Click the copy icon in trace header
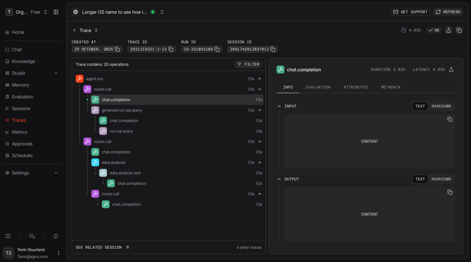 459,30
